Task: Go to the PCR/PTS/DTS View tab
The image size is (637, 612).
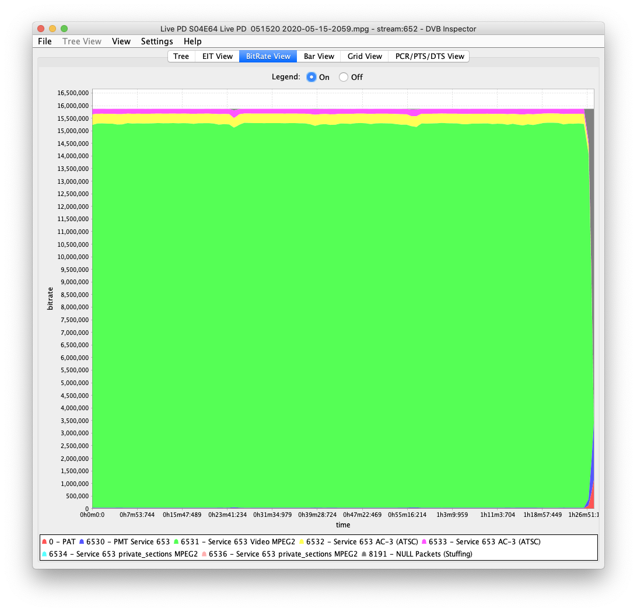Action: click(429, 56)
